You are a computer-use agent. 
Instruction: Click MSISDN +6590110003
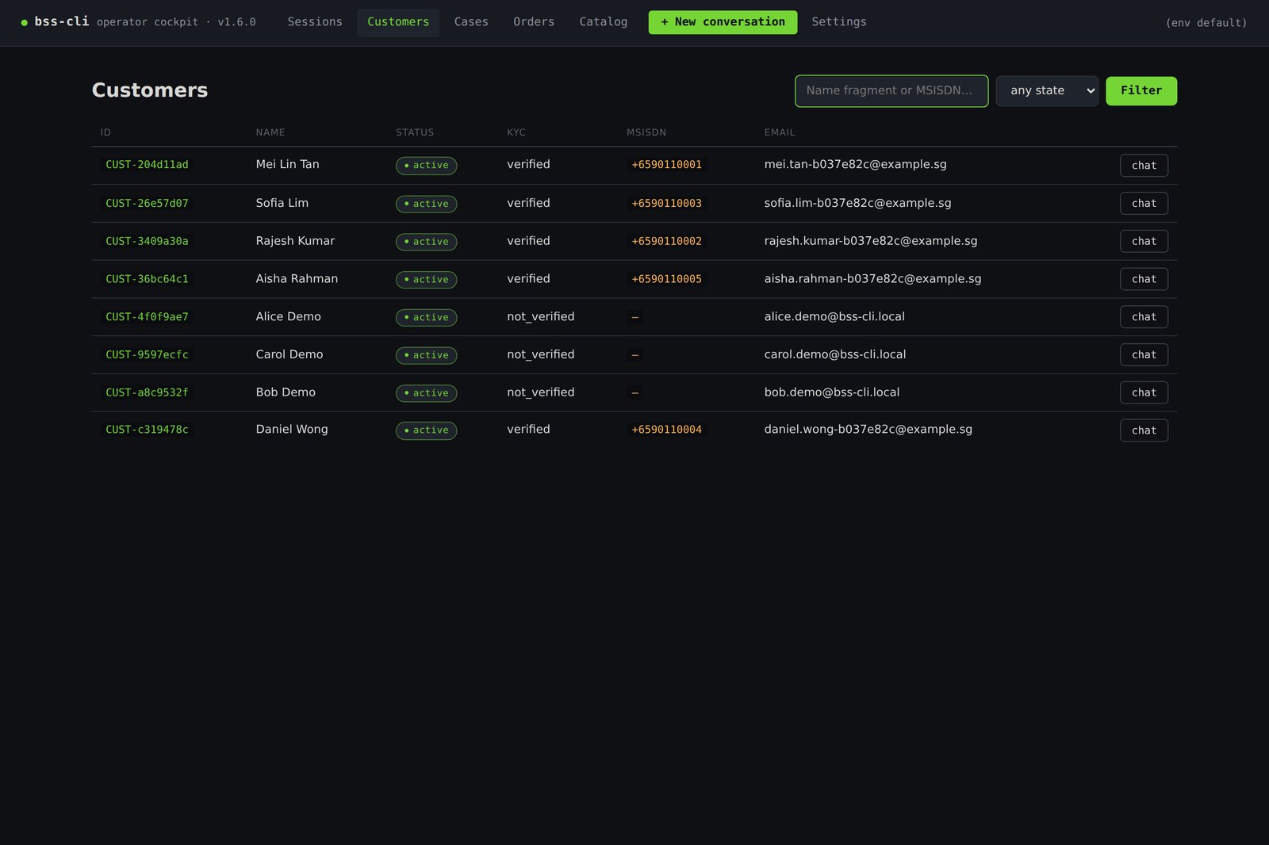[x=666, y=204]
